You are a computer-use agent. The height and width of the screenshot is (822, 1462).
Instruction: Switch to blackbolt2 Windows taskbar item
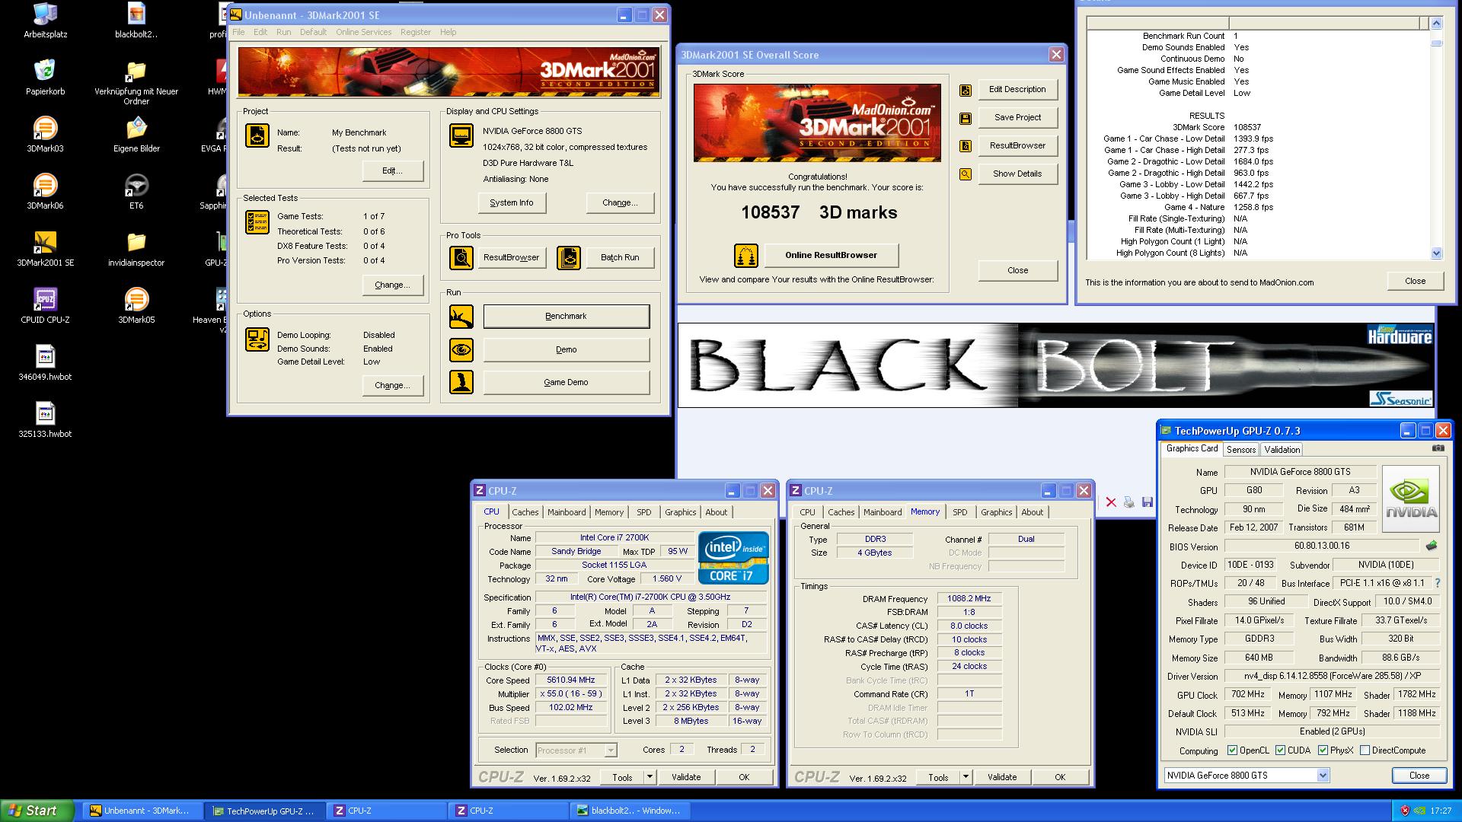[x=629, y=811]
